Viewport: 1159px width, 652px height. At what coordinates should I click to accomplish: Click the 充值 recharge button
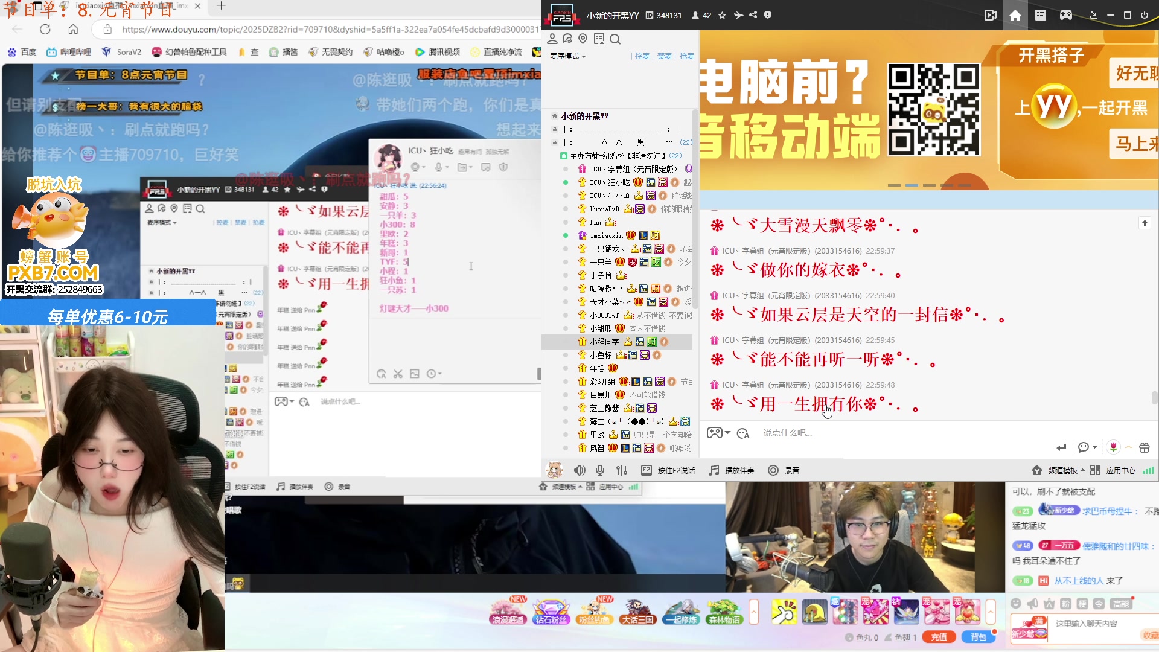coord(939,637)
